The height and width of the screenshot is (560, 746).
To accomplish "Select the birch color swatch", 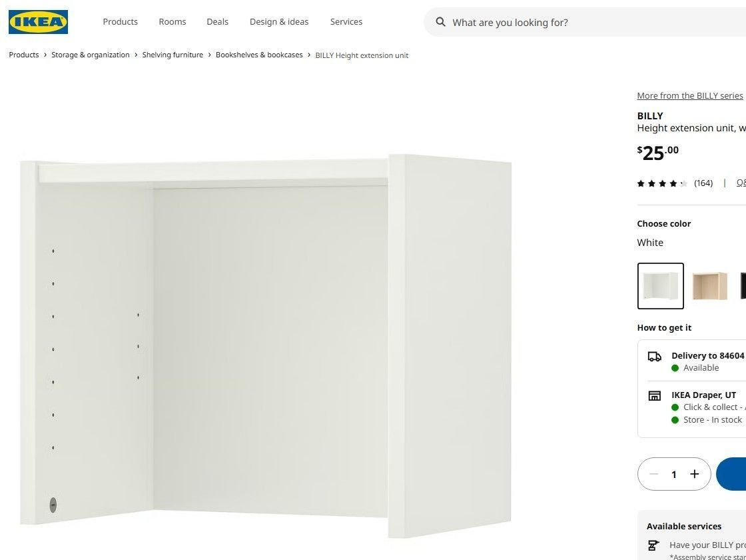I will tap(709, 286).
